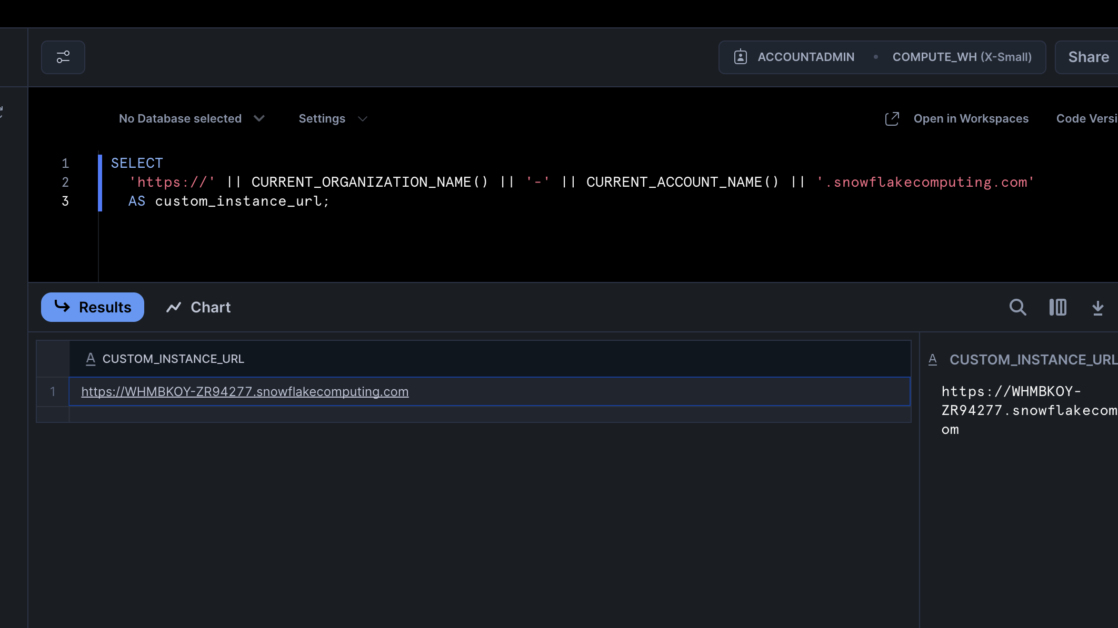Click the CUSTOM_INSTANCE_URL column header
Screen dimensions: 1118x628
click(173, 359)
